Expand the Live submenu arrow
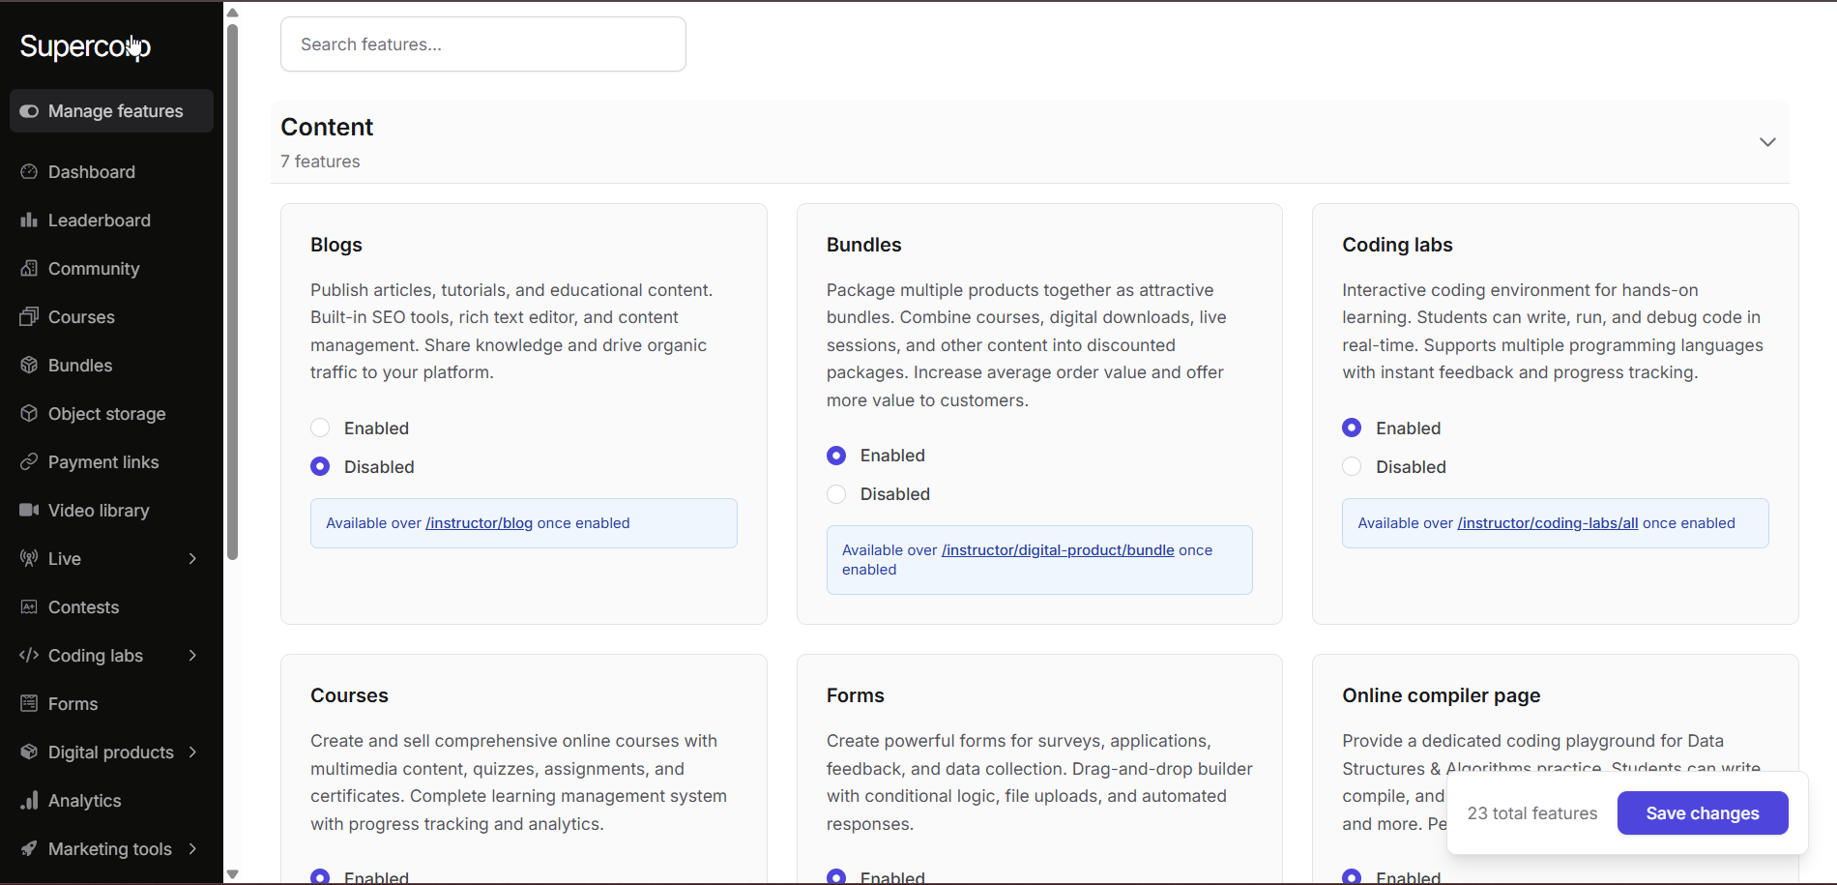The width and height of the screenshot is (1837, 885). click(x=192, y=559)
